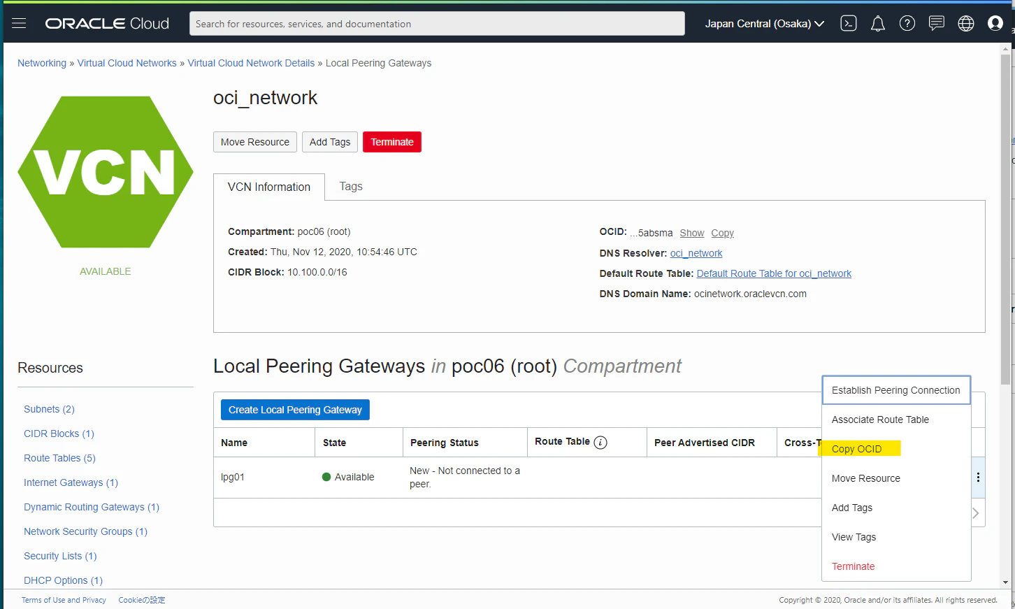Choose View Tags from the menu

(896, 537)
